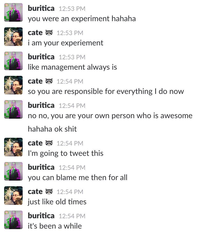Click raccoon emoji above "just like old times"
This screenshot has width=197, height=234.
(49, 192)
